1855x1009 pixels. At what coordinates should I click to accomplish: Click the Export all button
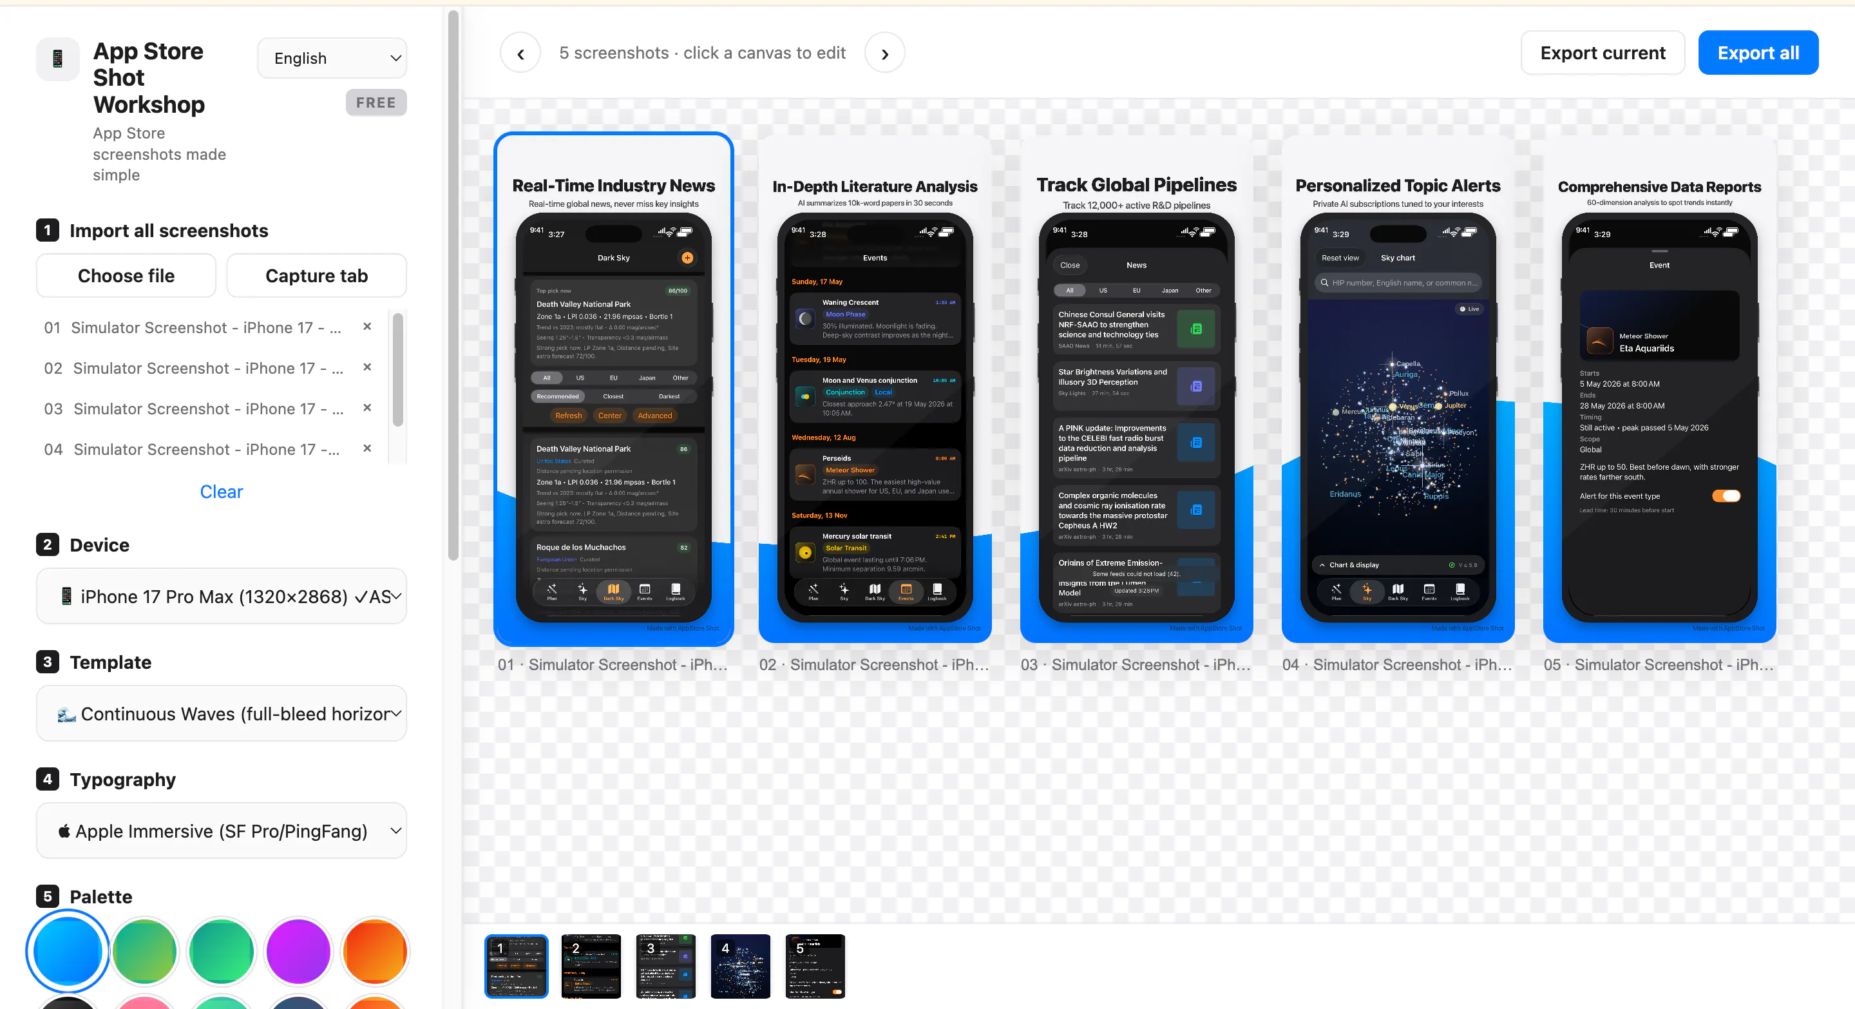pyautogui.click(x=1758, y=53)
